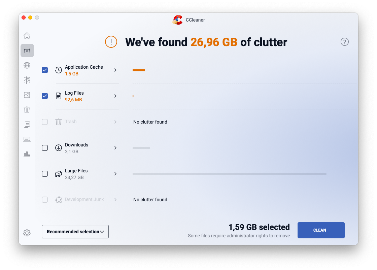Enable the Downloads checkbox
The height and width of the screenshot is (270, 377).
[45, 148]
